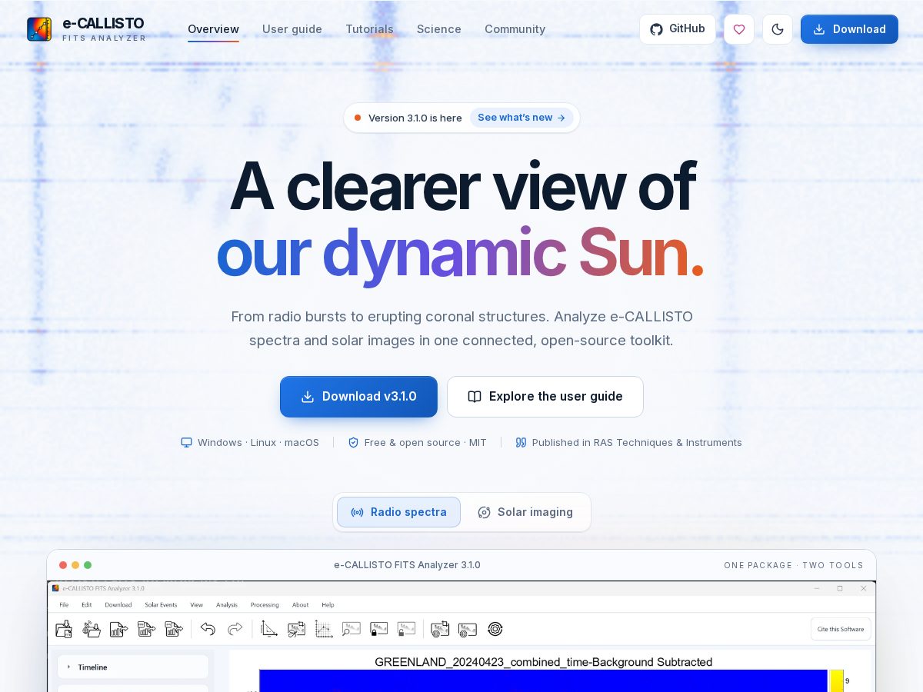Click the Undo arrow in the toolbar
The width and height of the screenshot is (923, 692).
pos(208,629)
